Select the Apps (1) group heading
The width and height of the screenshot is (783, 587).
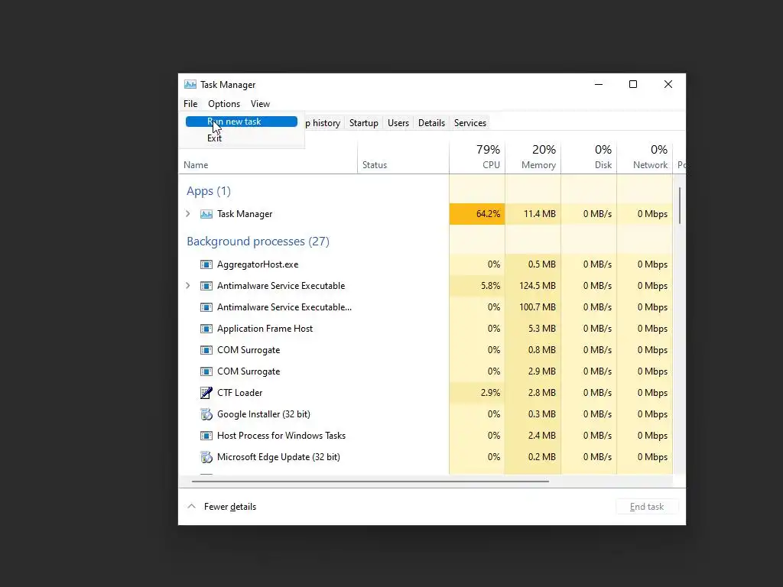coord(209,191)
